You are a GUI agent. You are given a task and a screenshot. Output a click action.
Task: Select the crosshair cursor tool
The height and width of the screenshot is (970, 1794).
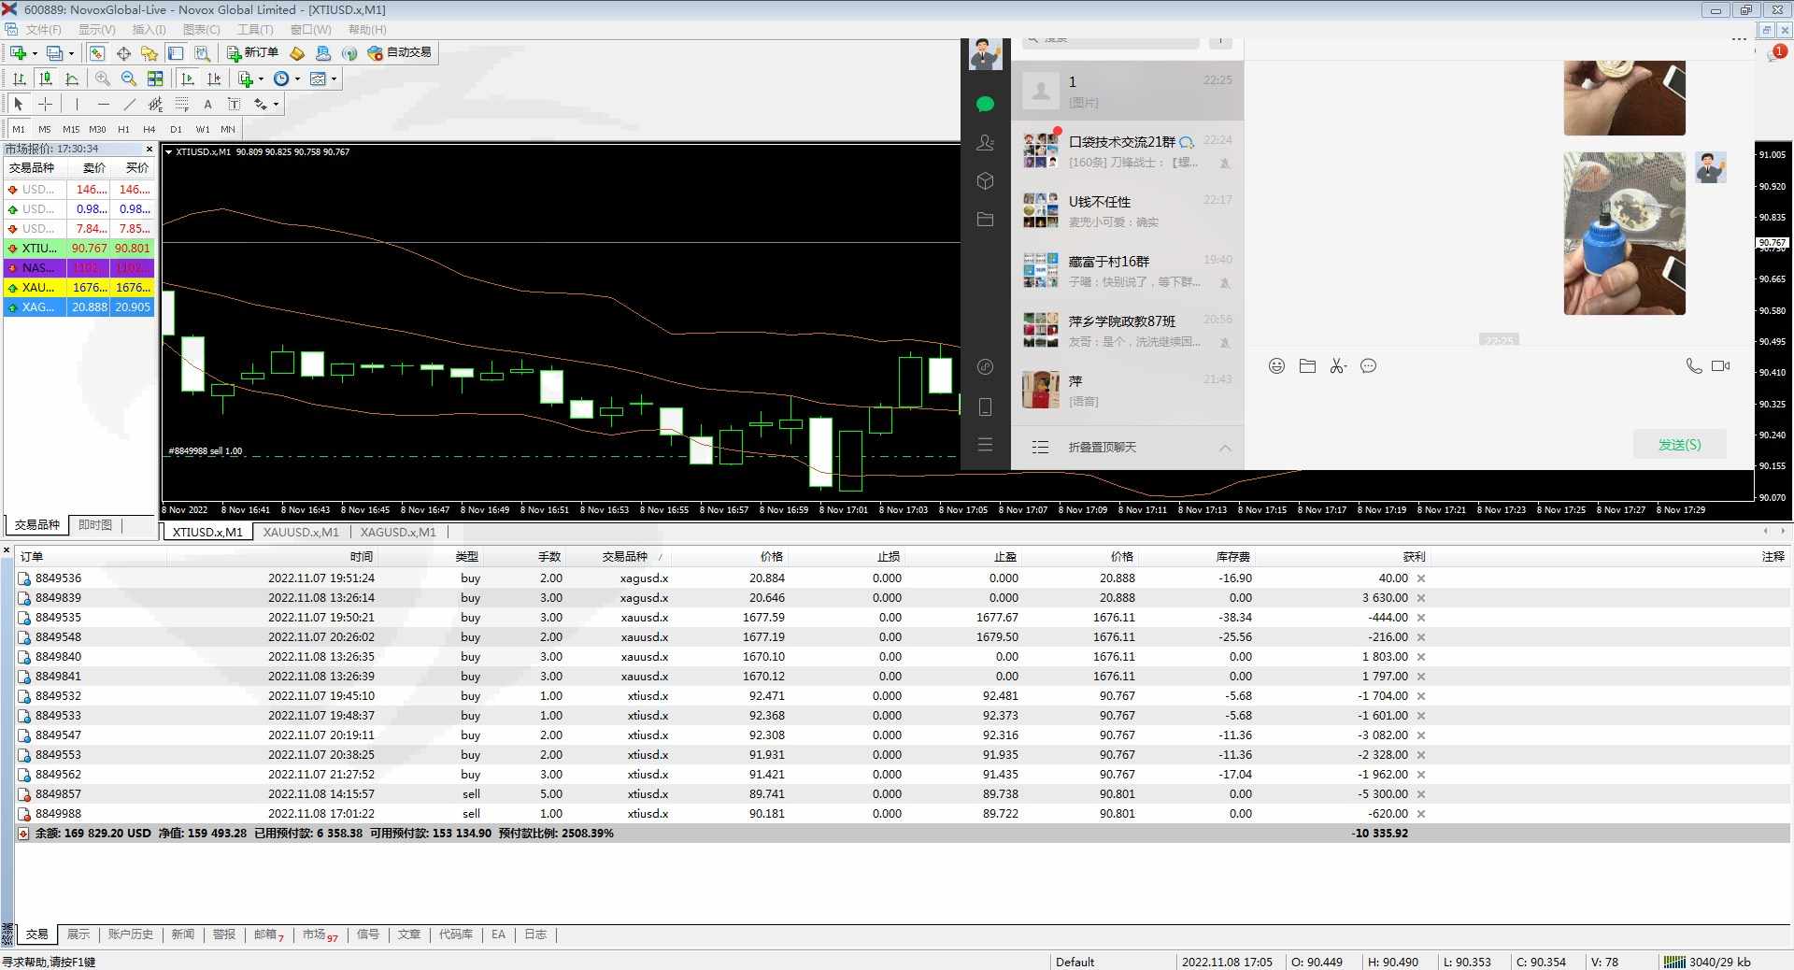[x=45, y=105]
